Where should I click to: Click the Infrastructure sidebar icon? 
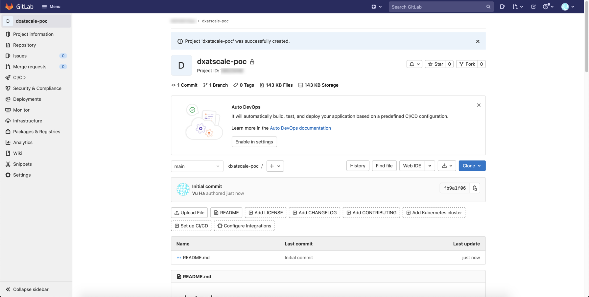tap(8, 121)
